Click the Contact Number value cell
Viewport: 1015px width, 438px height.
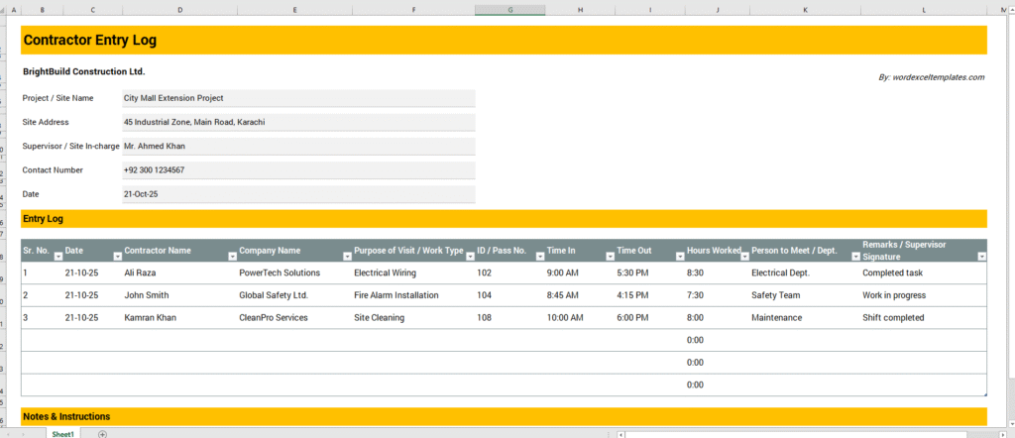click(x=297, y=170)
